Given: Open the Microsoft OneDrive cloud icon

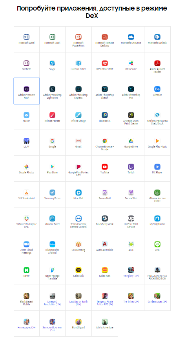Looking at the screenshot, I should tap(131, 37).
